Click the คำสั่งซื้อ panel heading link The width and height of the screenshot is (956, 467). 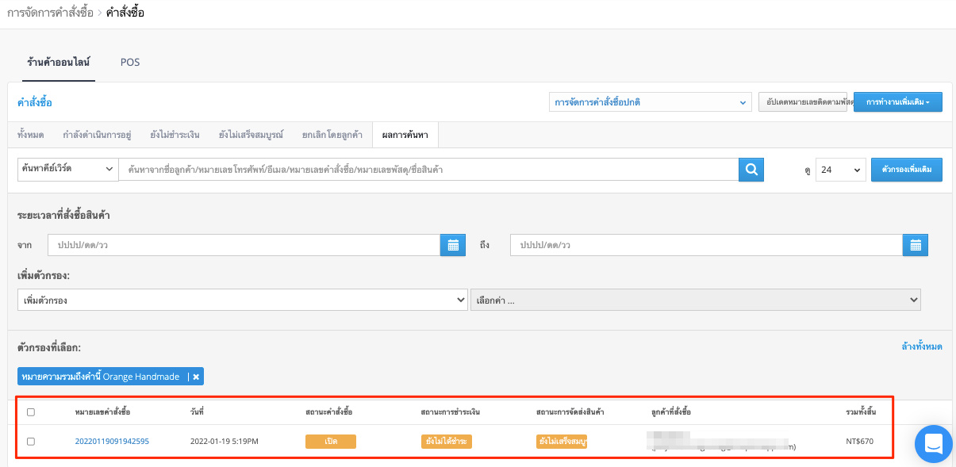[35, 102]
